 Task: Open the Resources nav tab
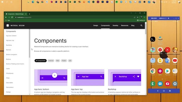click(x=125, y=25)
